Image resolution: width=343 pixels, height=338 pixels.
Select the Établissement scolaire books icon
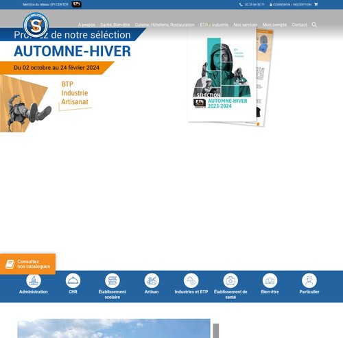pyautogui.click(x=113, y=280)
